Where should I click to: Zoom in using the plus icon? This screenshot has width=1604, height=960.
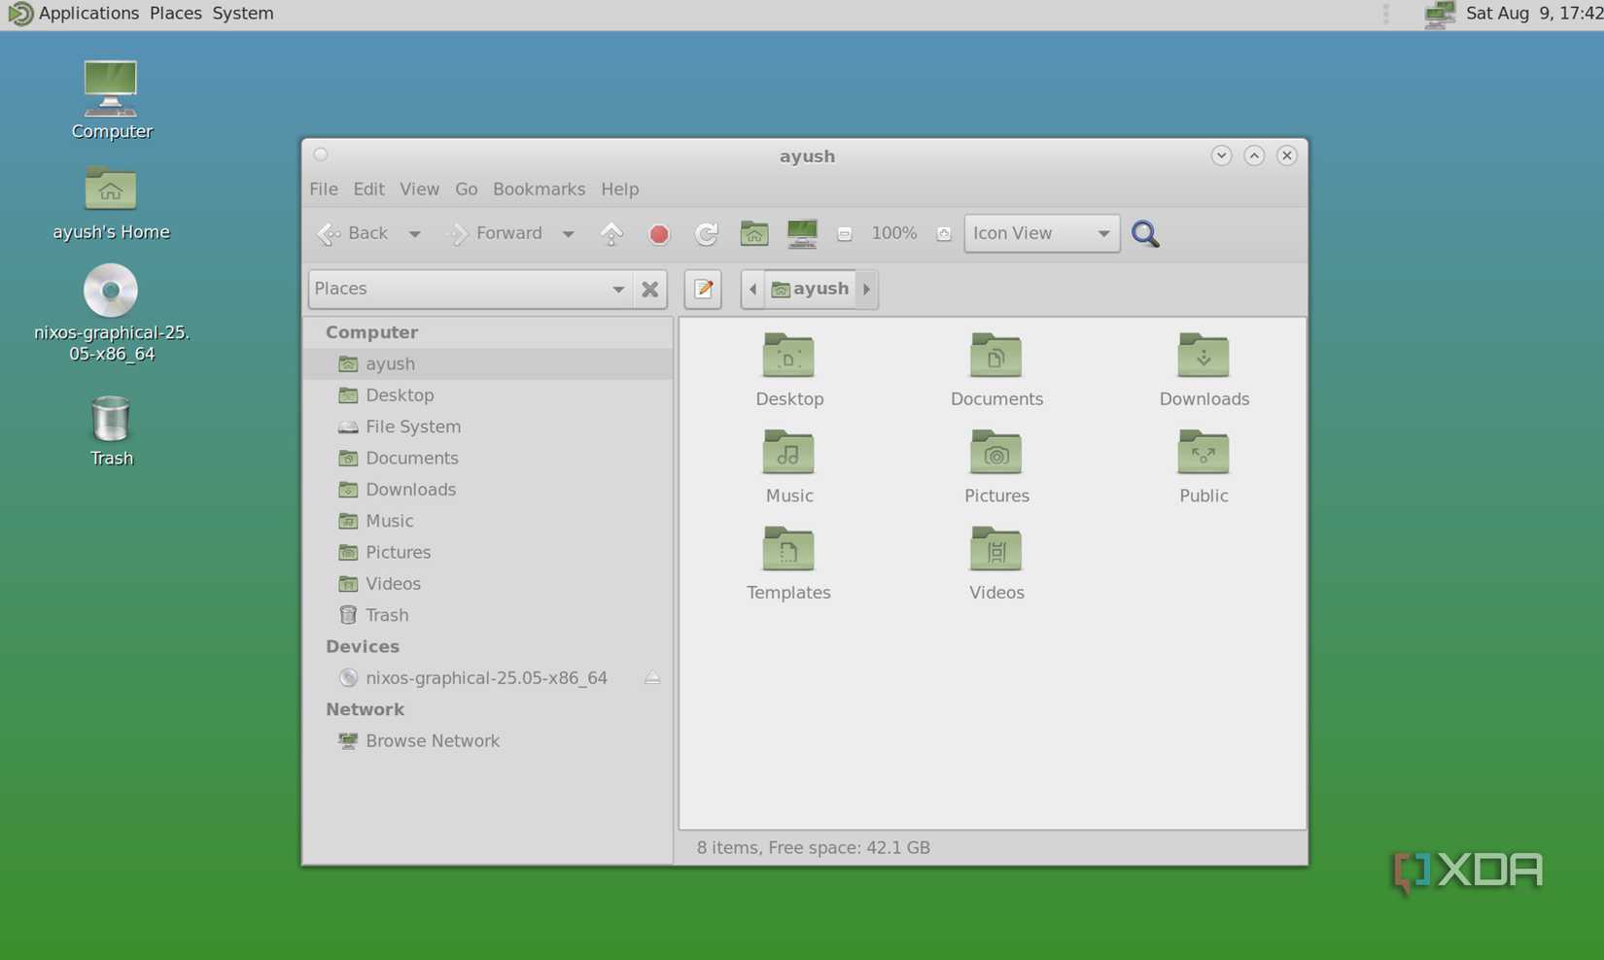(x=942, y=233)
